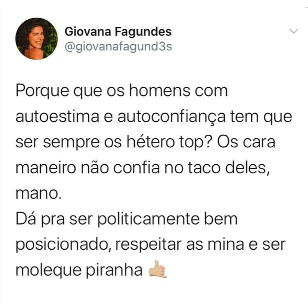Click the word 'maneiro' in the tweet
Image resolution: width=308 pixels, height=308 pixels.
point(46,168)
